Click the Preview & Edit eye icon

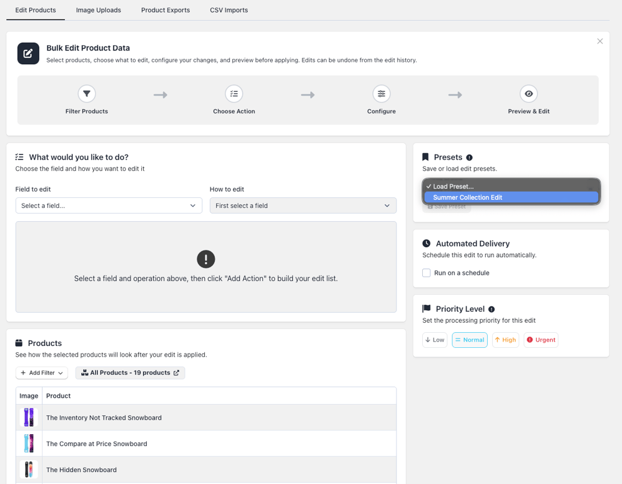(x=529, y=94)
